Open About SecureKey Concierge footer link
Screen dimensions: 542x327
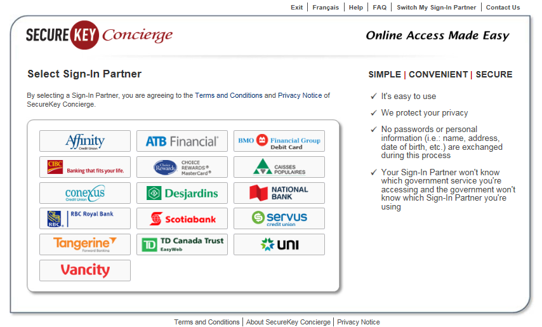click(x=288, y=322)
